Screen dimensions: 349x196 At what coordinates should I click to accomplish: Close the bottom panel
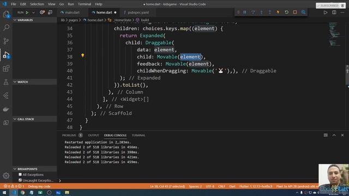coord(342,135)
